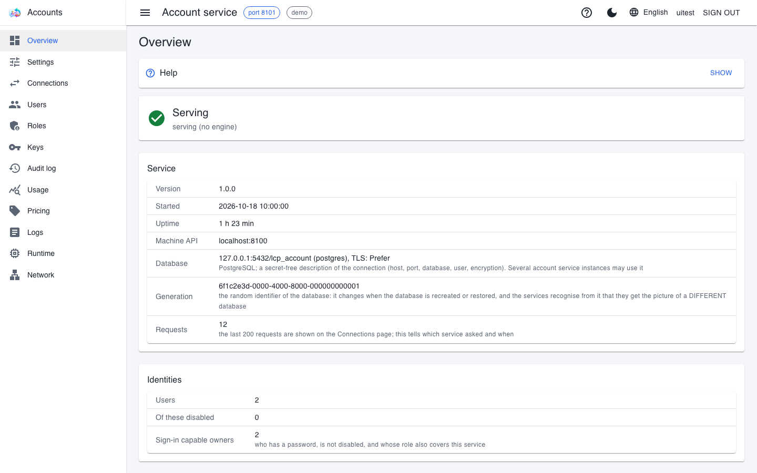
Task: Click the Audit log history icon
Action: (15, 168)
